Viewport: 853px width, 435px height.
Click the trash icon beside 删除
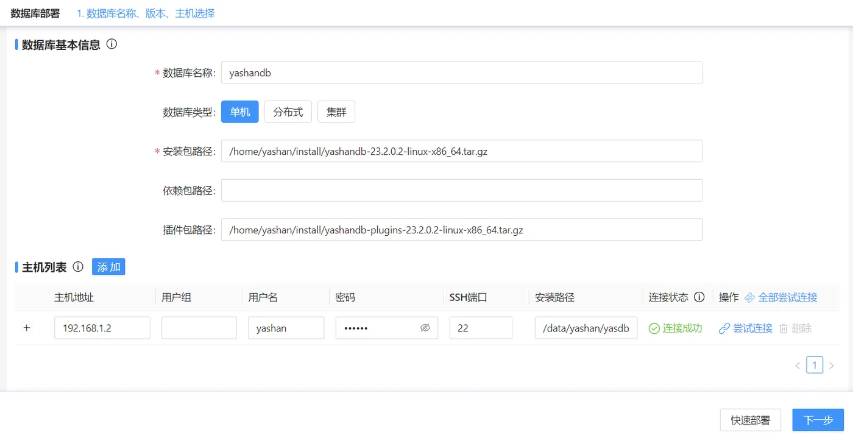[x=783, y=328]
